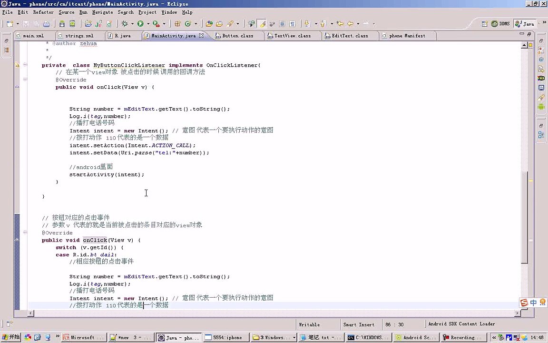Viewport: 548px width, 343px height.
Task: Switch to the DDMS perspective
Action: (x=500, y=24)
